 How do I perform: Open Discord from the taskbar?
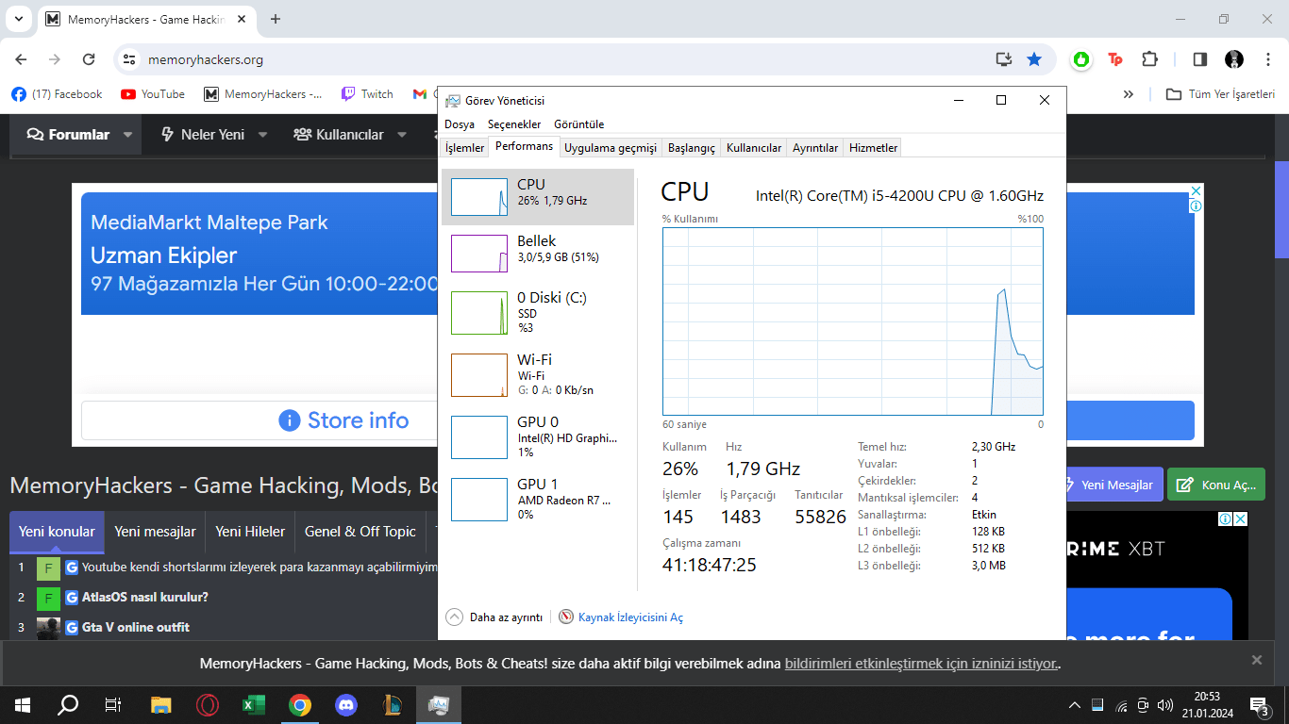click(346, 704)
